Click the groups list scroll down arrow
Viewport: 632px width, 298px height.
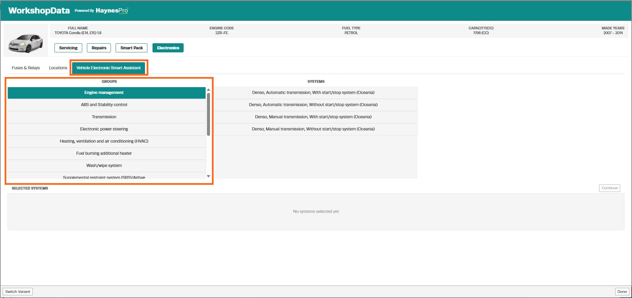point(208,176)
